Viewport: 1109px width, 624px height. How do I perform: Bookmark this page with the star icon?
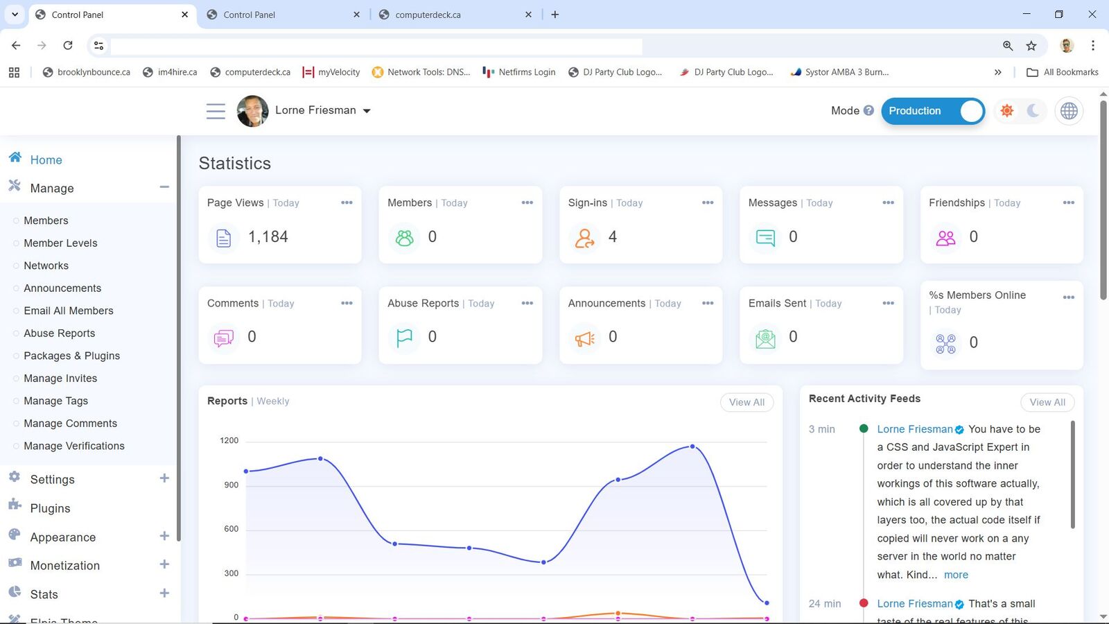click(x=1031, y=46)
